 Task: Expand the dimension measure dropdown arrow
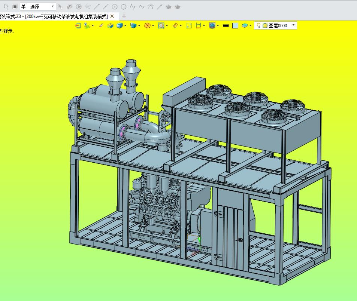click(204, 26)
